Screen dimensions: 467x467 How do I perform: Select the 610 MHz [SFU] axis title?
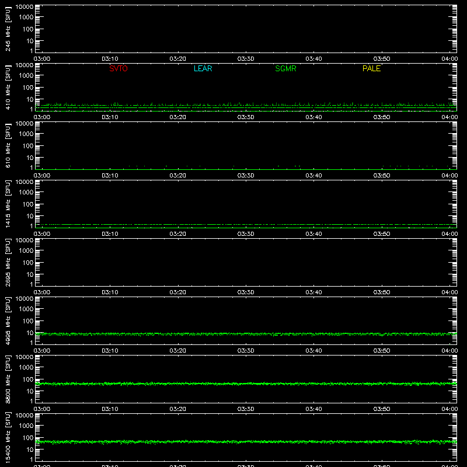pos(8,145)
